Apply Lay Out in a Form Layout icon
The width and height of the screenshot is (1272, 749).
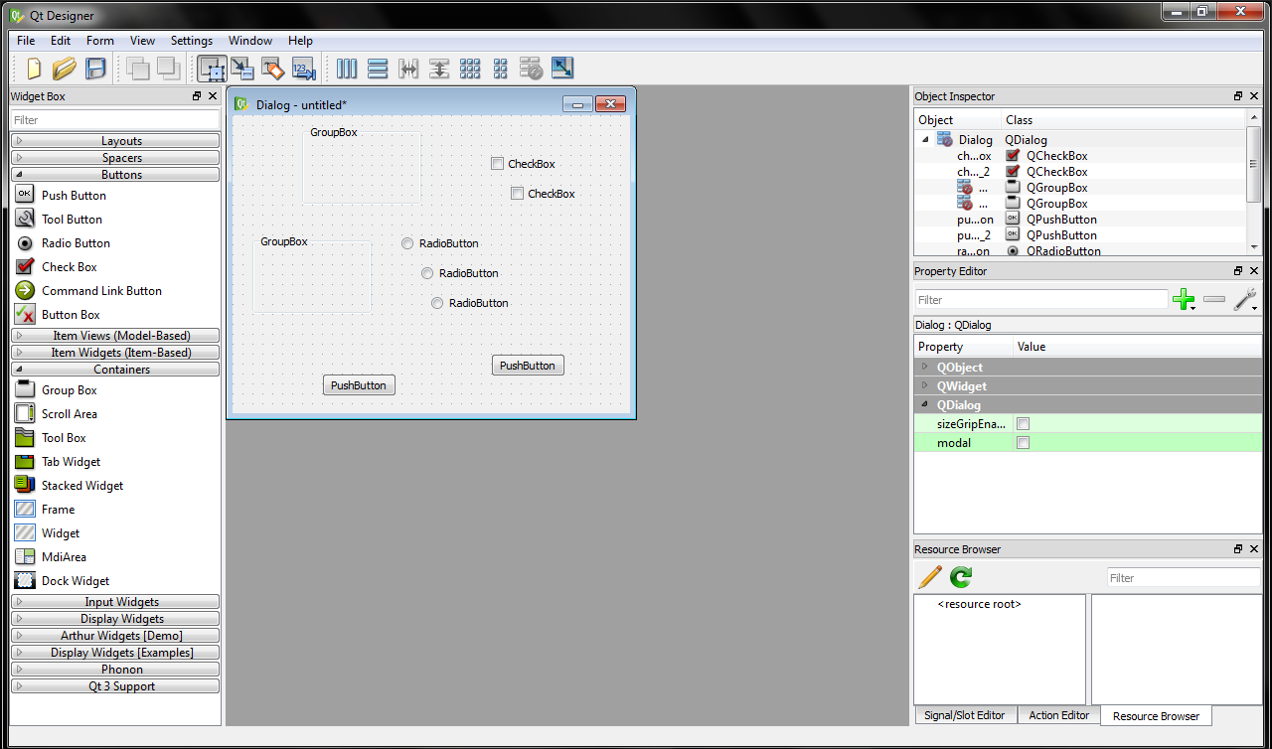pyautogui.click(x=501, y=69)
